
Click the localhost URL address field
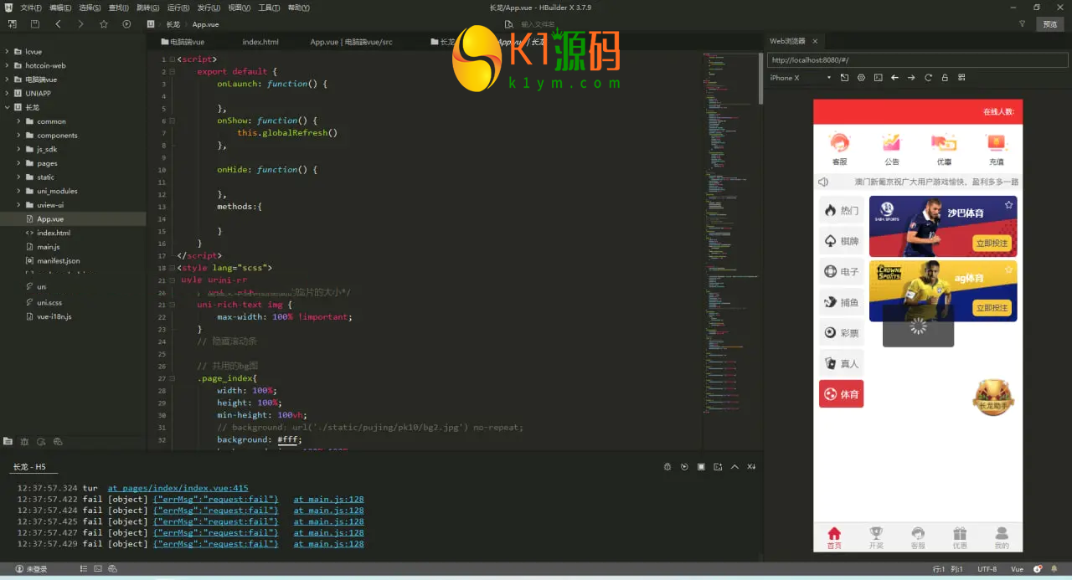tap(917, 60)
